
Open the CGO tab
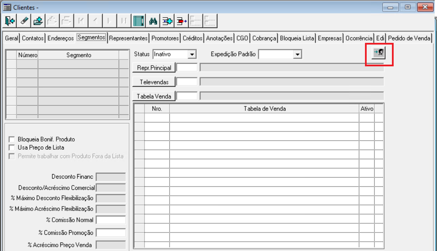(242, 38)
